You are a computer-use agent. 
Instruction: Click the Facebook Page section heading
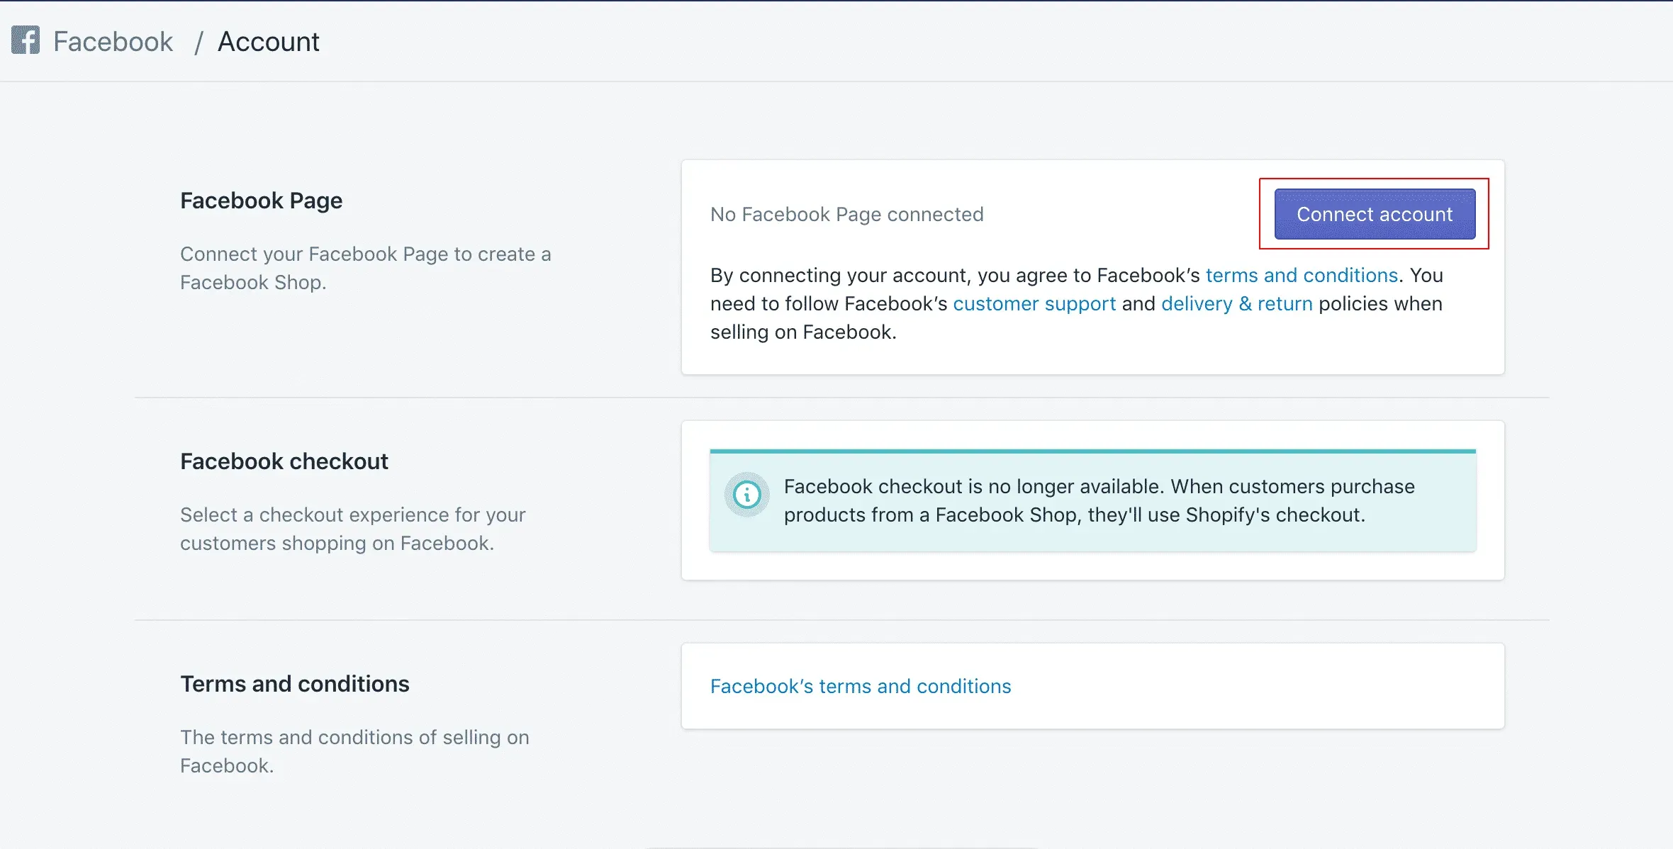262,200
